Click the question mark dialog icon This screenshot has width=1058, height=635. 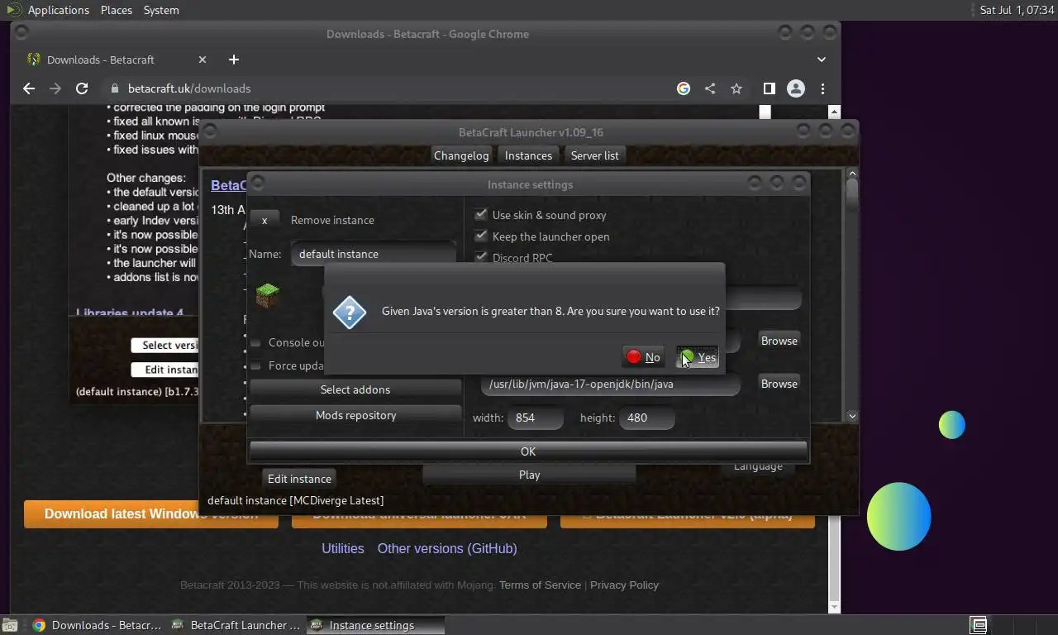coord(350,313)
